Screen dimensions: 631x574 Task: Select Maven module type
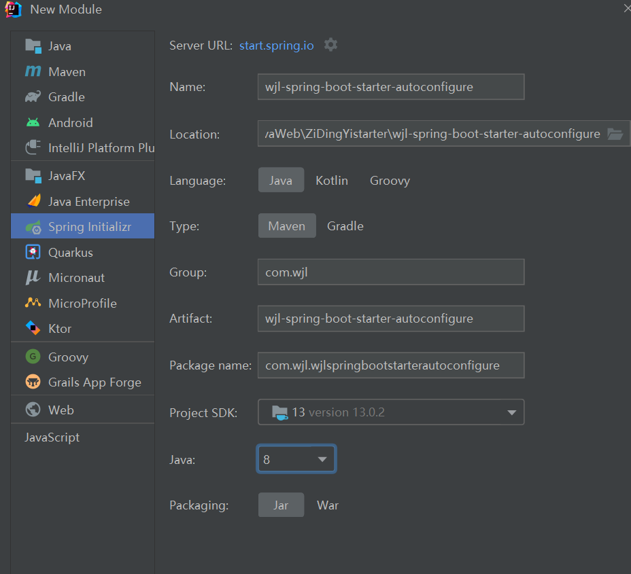[82, 71]
